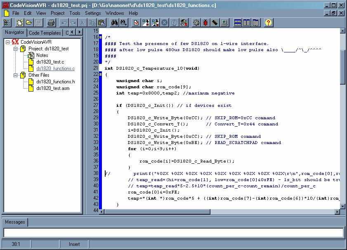Open Notes in project tree
This screenshot has width=347, height=250.
point(42,55)
